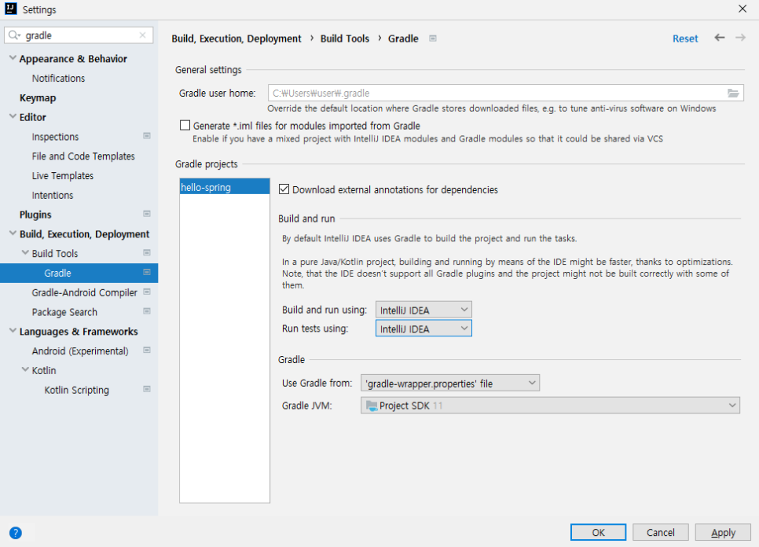Click the Apply button
The image size is (759, 547).
[x=723, y=533]
